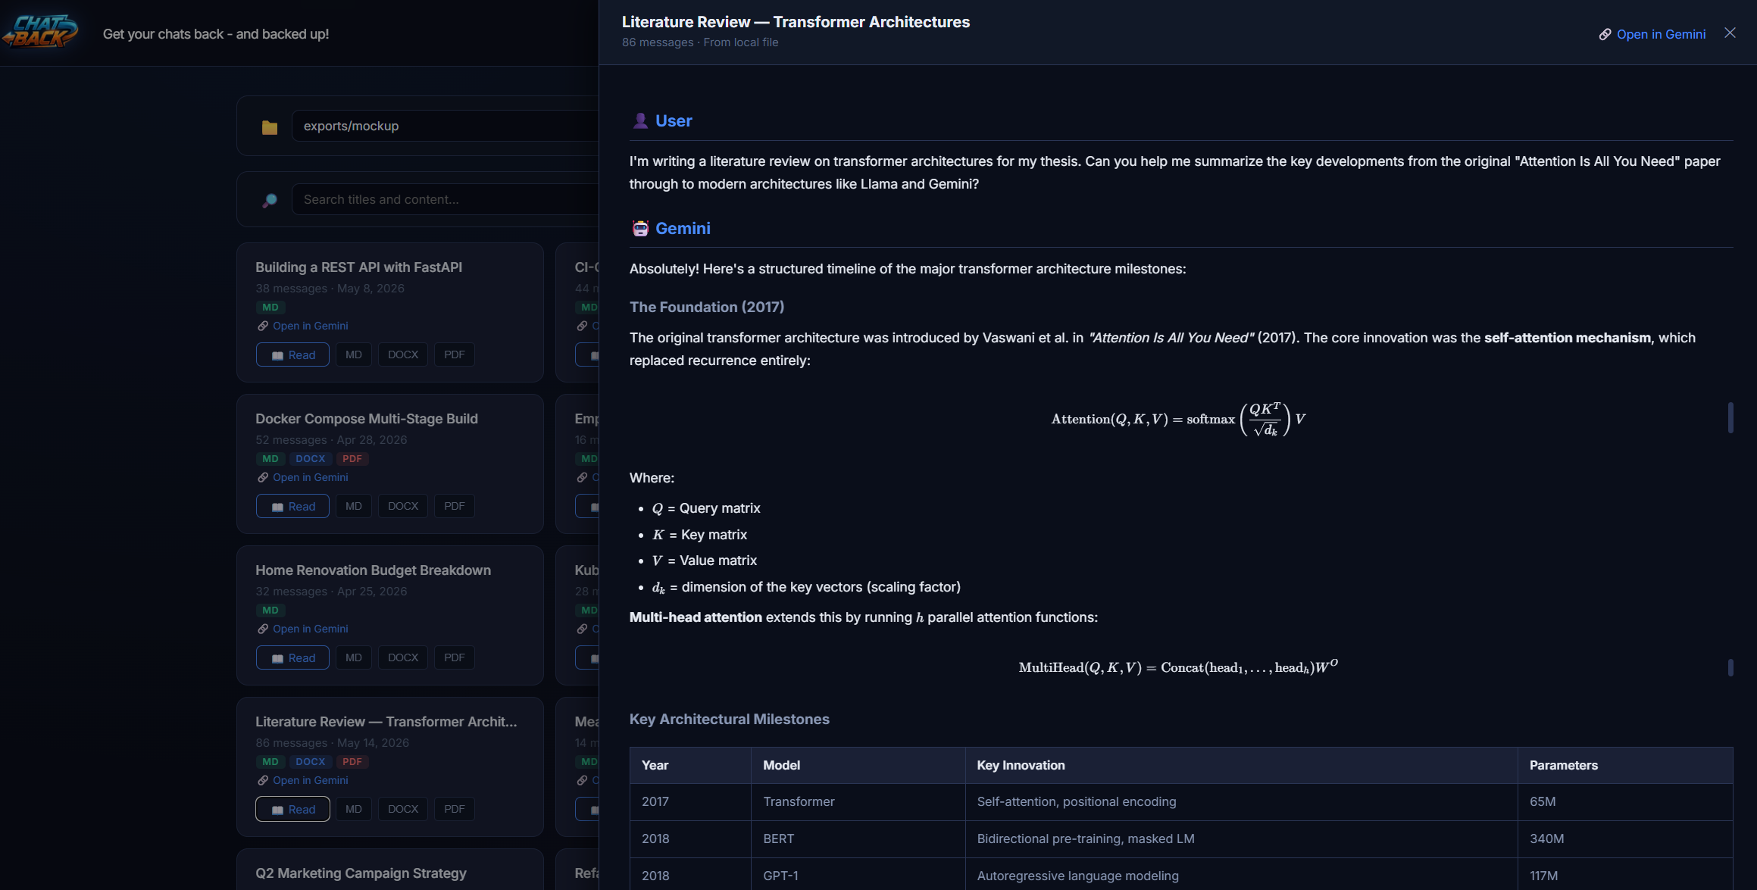
Task: Click the magnifier search icon
Action: (x=270, y=200)
